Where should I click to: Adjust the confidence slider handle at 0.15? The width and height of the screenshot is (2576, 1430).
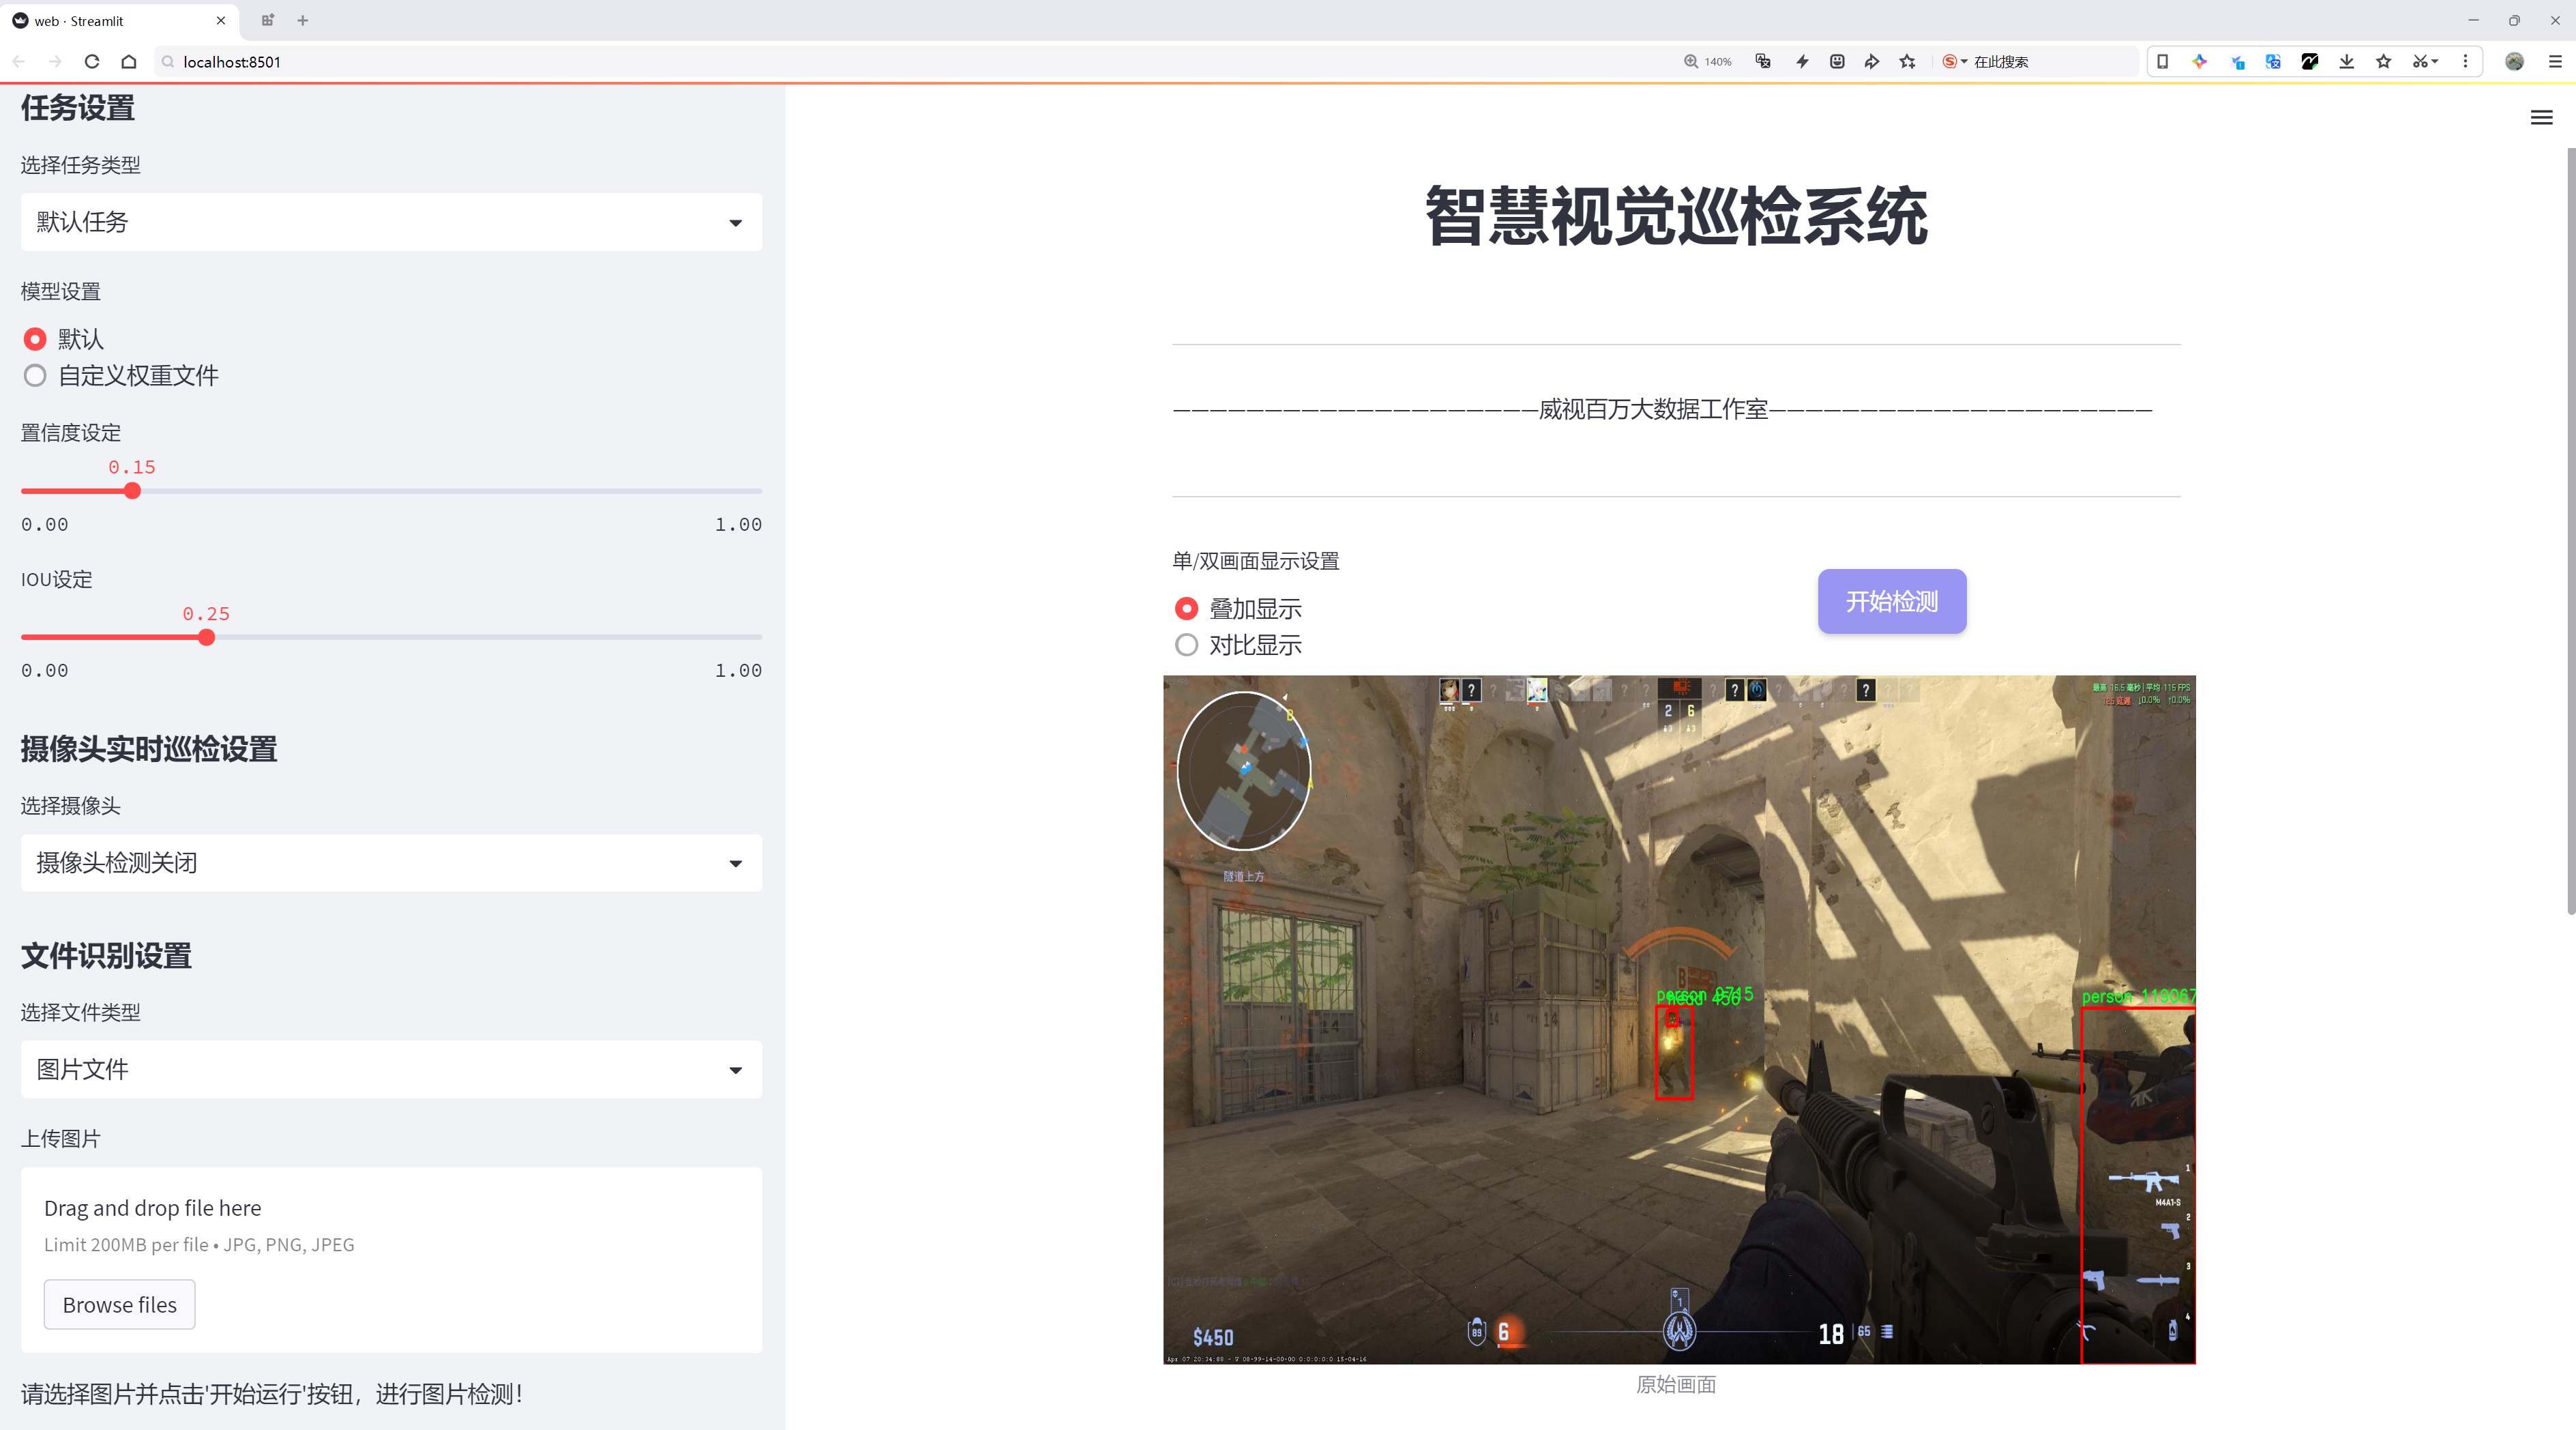tap(132, 491)
